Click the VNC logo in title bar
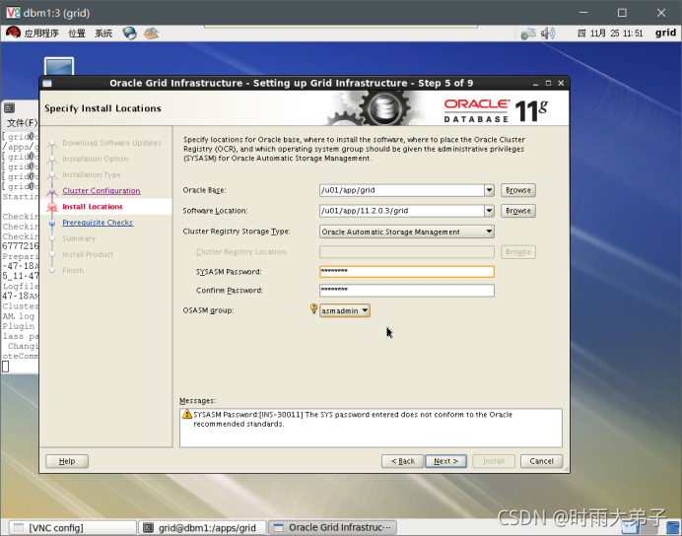This screenshot has width=682, height=536. [13, 13]
